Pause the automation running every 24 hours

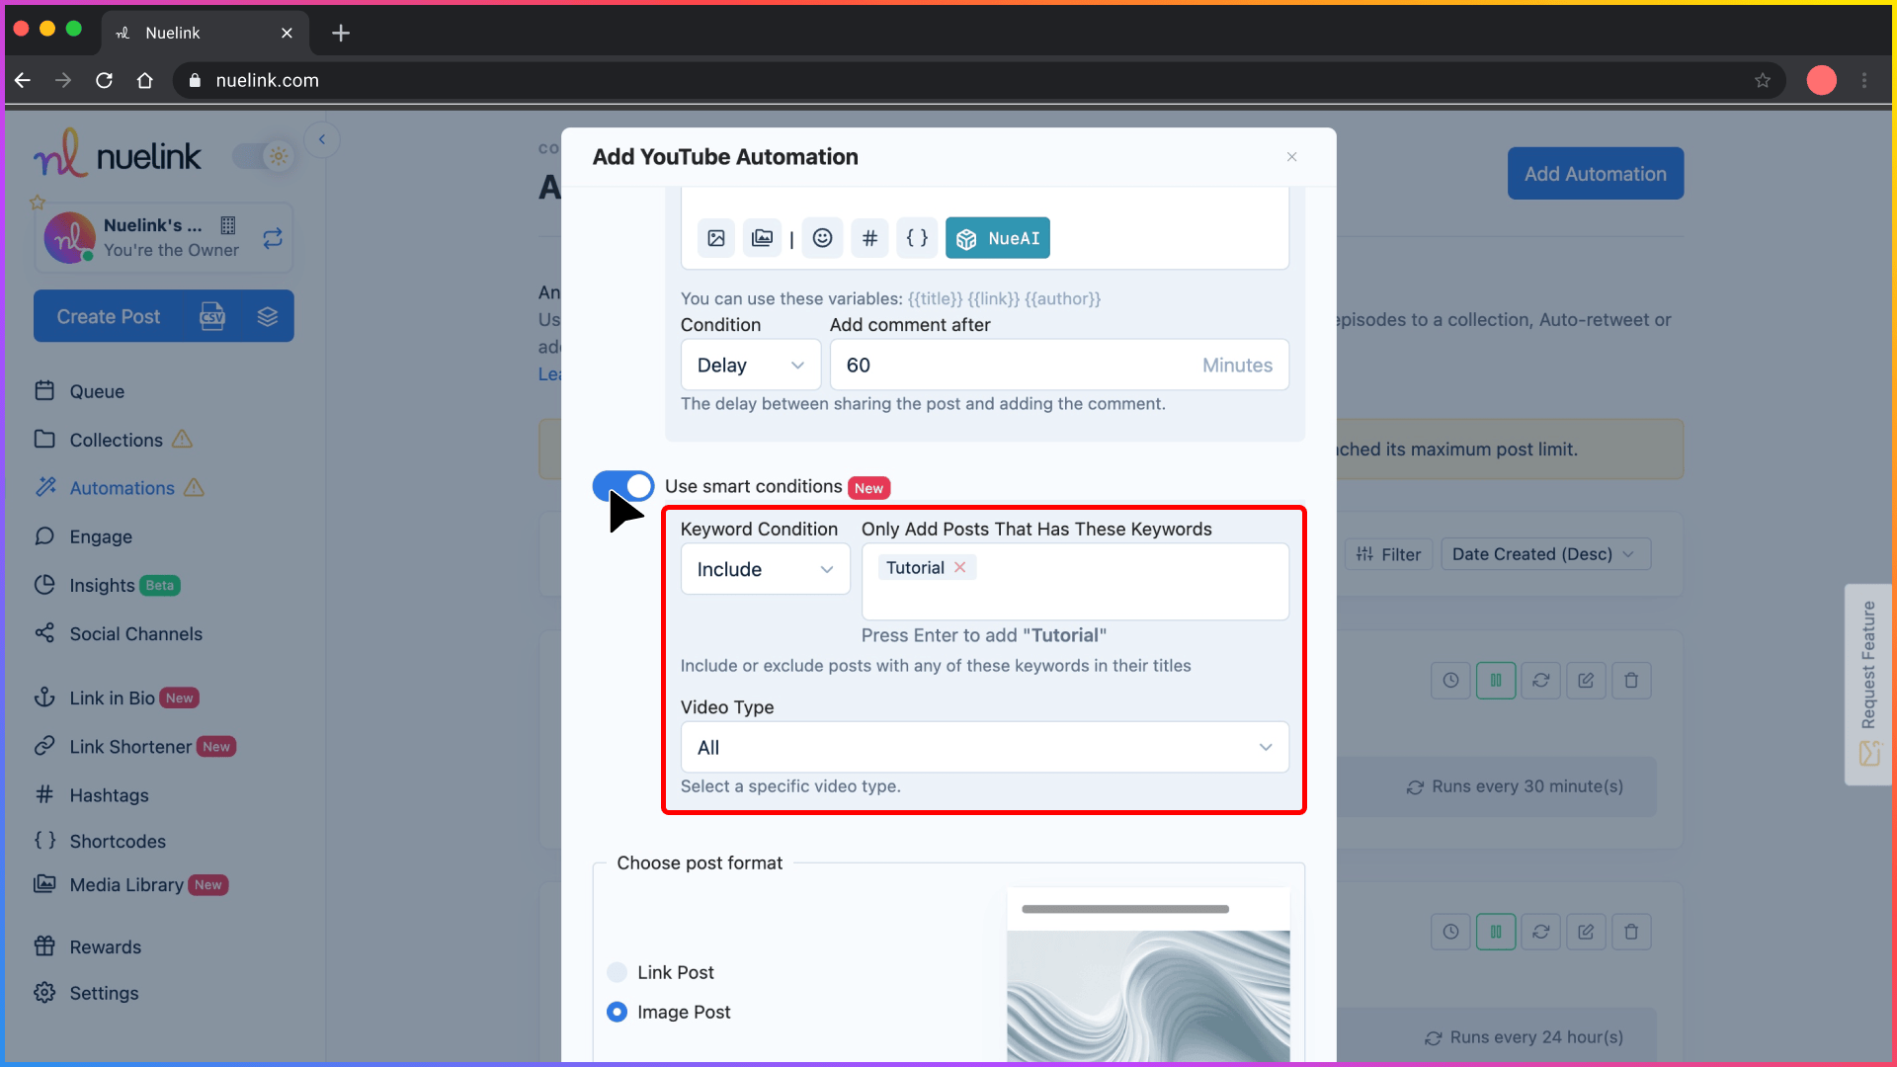[x=1496, y=932]
